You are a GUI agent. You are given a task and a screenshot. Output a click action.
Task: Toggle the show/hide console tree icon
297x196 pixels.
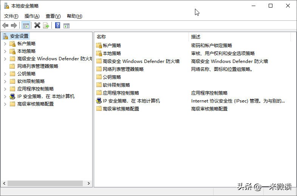[x=26, y=25]
